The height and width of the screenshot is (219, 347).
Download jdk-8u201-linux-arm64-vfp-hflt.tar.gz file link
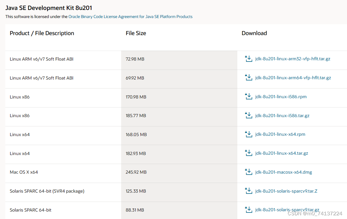[x=293, y=78]
